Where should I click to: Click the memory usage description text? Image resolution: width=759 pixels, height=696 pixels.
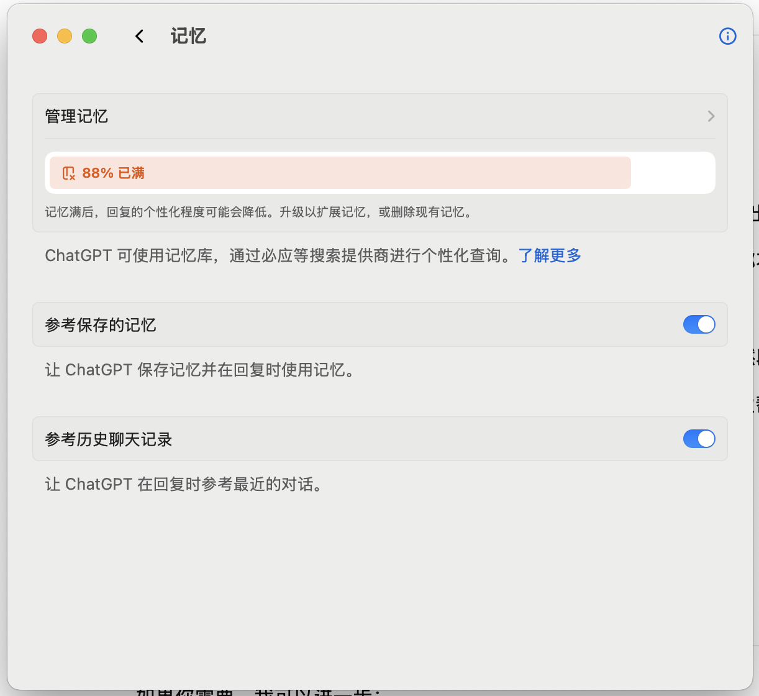pyautogui.click(x=258, y=212)
